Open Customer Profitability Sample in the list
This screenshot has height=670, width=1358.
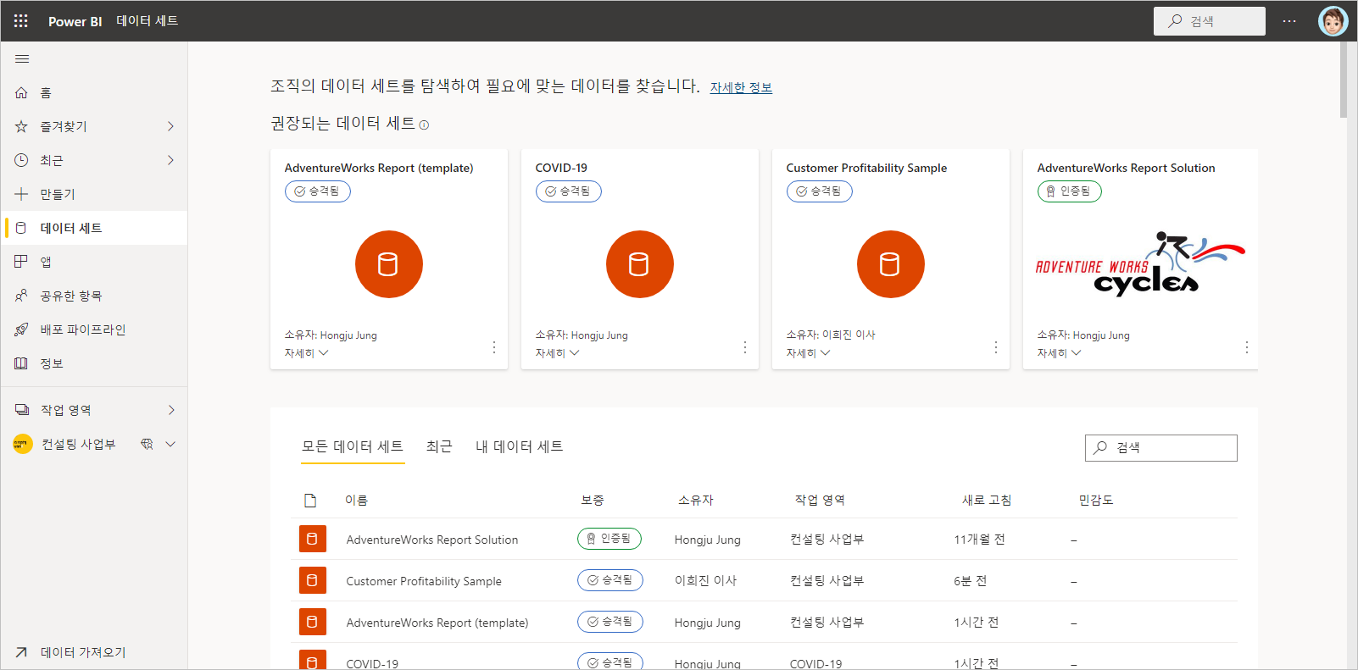[424, 581]
